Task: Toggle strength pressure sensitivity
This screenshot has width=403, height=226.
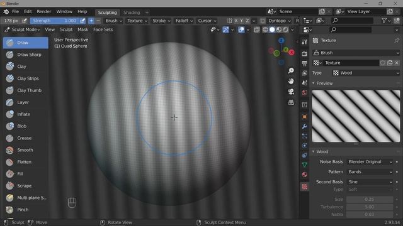Action: click(82, 21)
